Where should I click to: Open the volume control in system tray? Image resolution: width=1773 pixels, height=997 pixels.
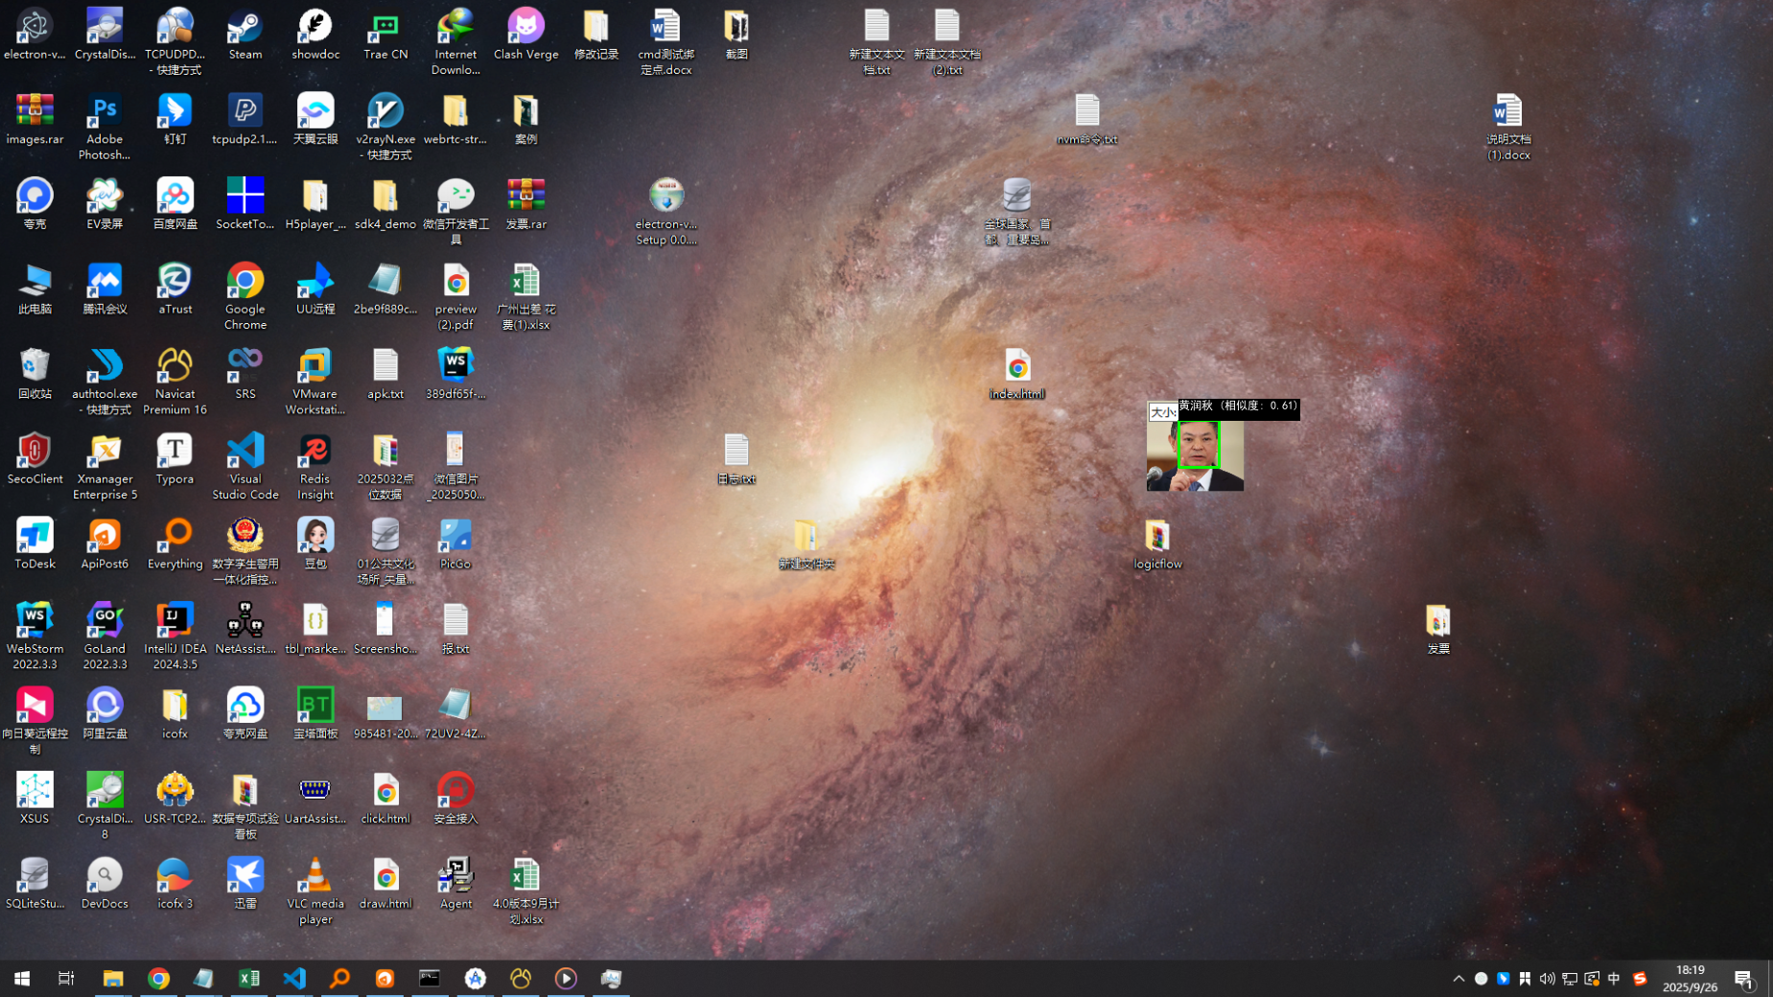1547,979
